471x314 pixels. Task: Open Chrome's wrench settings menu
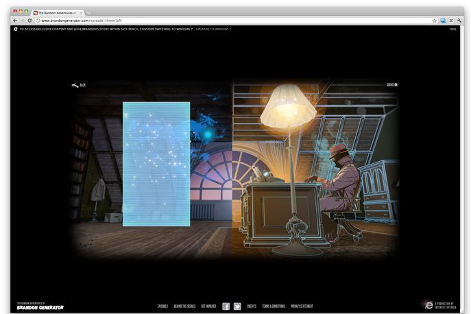459,21
